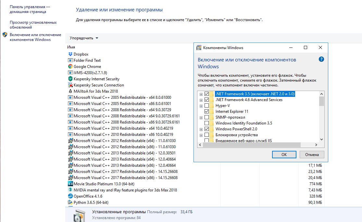362x222 pixels.
Task: Click the SNMP-протокол folder icon
Action: [211, 117]
